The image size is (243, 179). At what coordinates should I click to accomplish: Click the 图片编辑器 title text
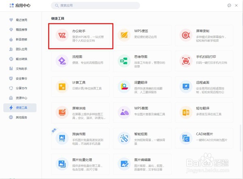pyautogui.click(x=143, y=160)
